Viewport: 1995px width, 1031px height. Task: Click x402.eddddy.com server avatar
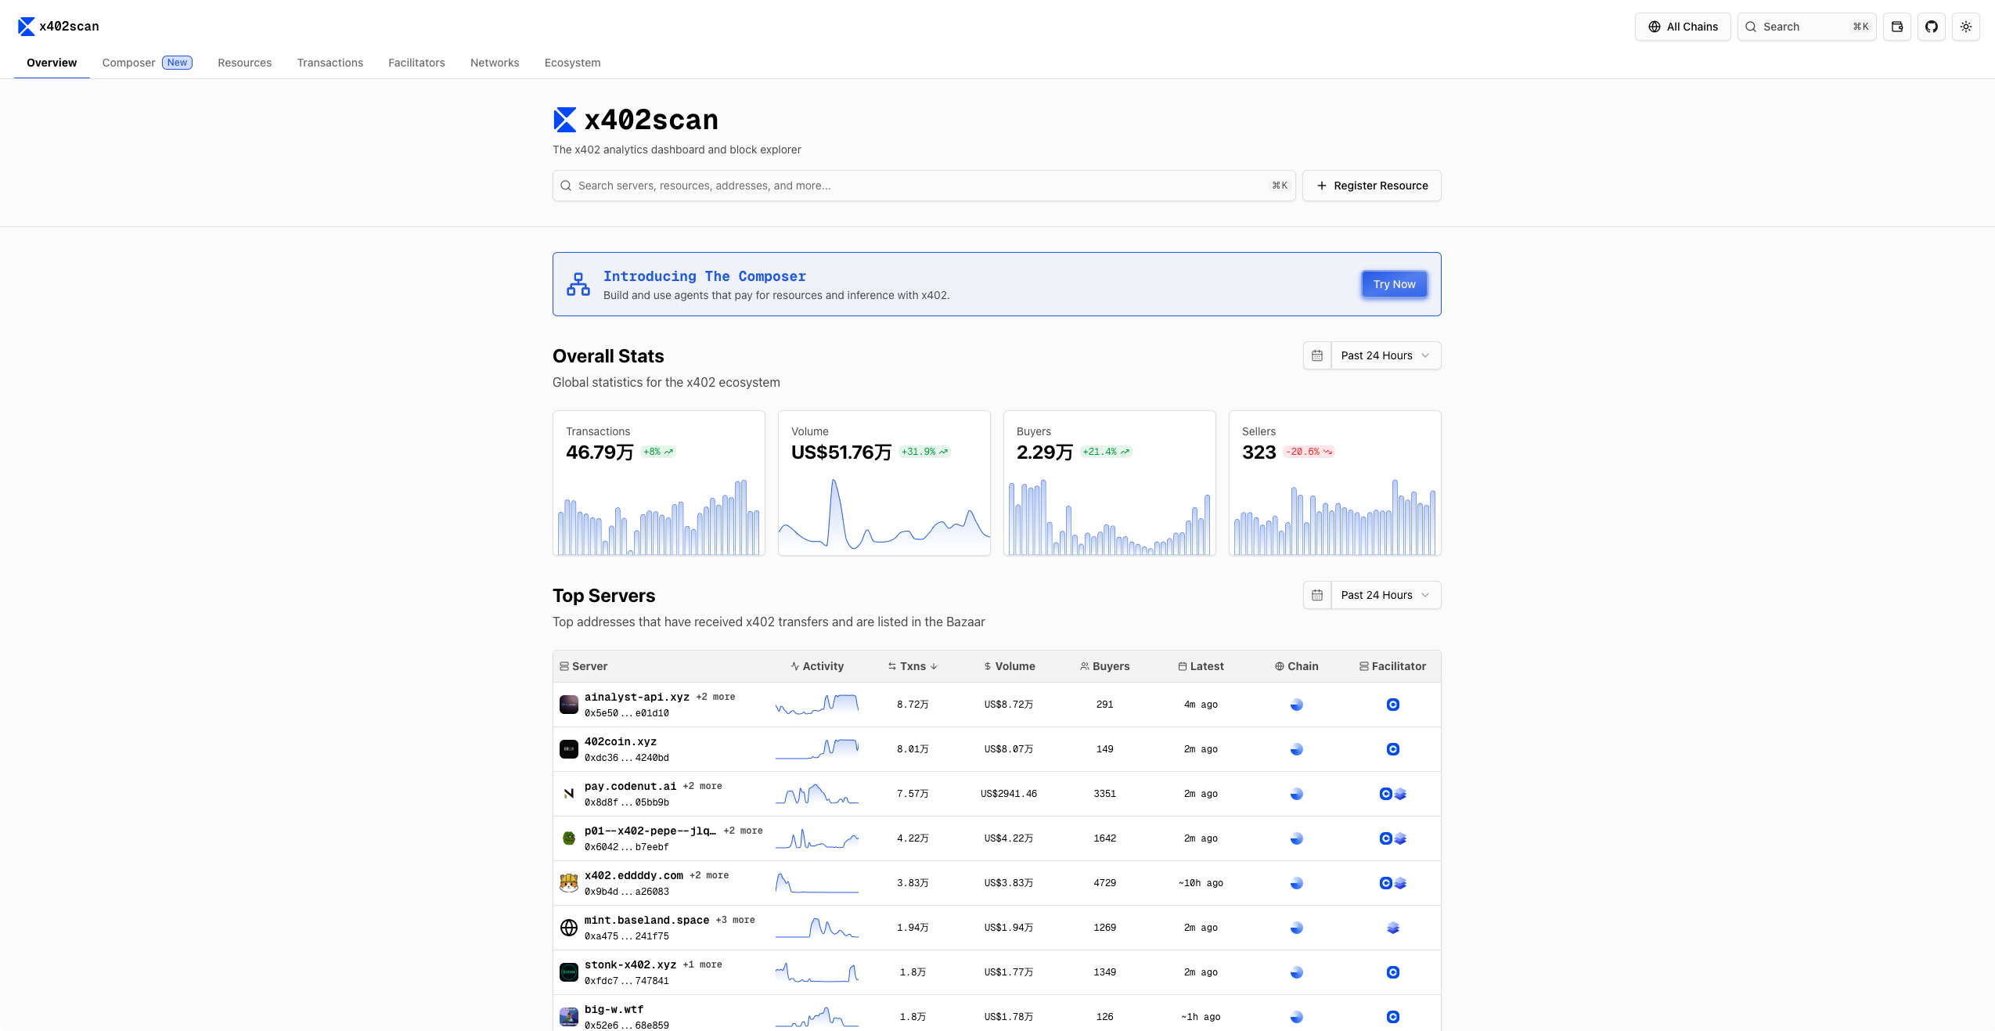[568, 883]
